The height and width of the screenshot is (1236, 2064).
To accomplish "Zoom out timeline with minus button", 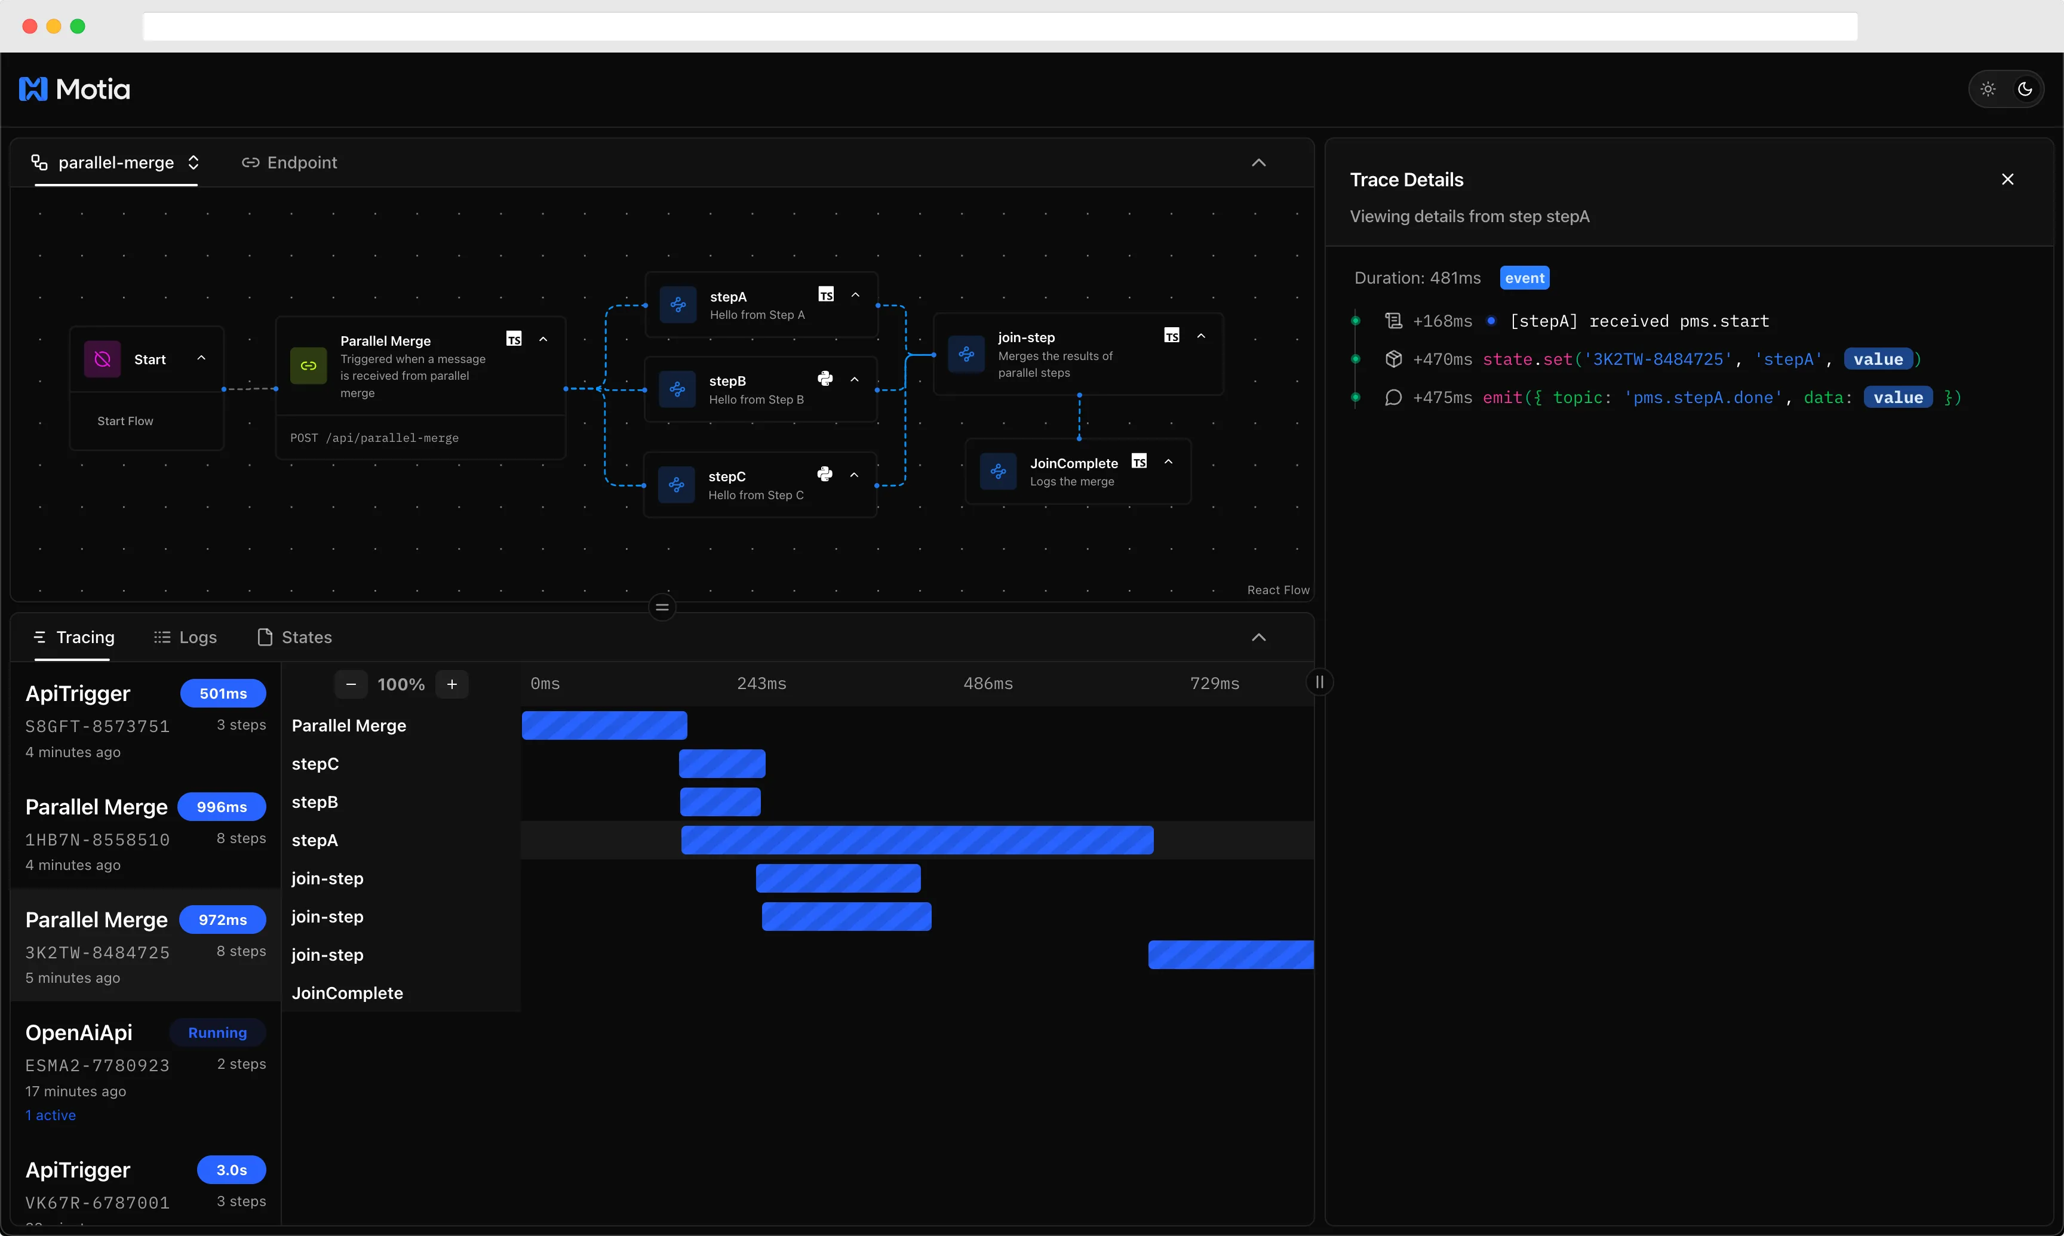I will point(351,684).
